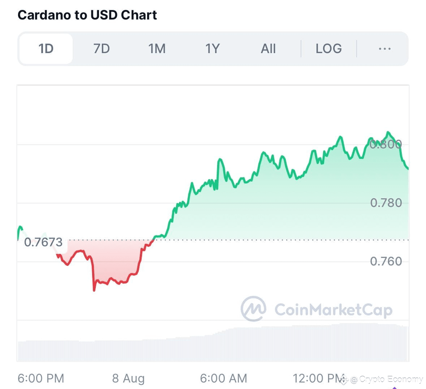Click the CoinMarketCap logo icon

254,308
